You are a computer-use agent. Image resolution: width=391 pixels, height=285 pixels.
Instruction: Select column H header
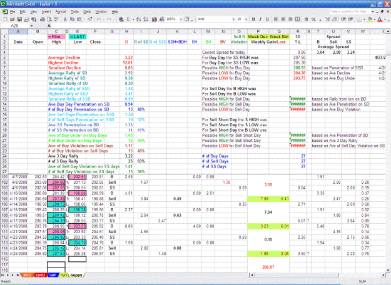coord(126,31)
